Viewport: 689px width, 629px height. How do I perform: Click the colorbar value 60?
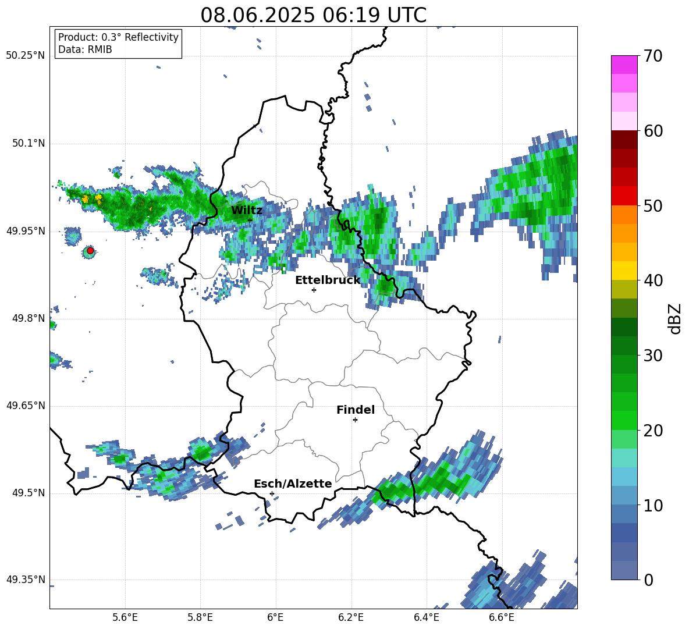click(653, 131)
